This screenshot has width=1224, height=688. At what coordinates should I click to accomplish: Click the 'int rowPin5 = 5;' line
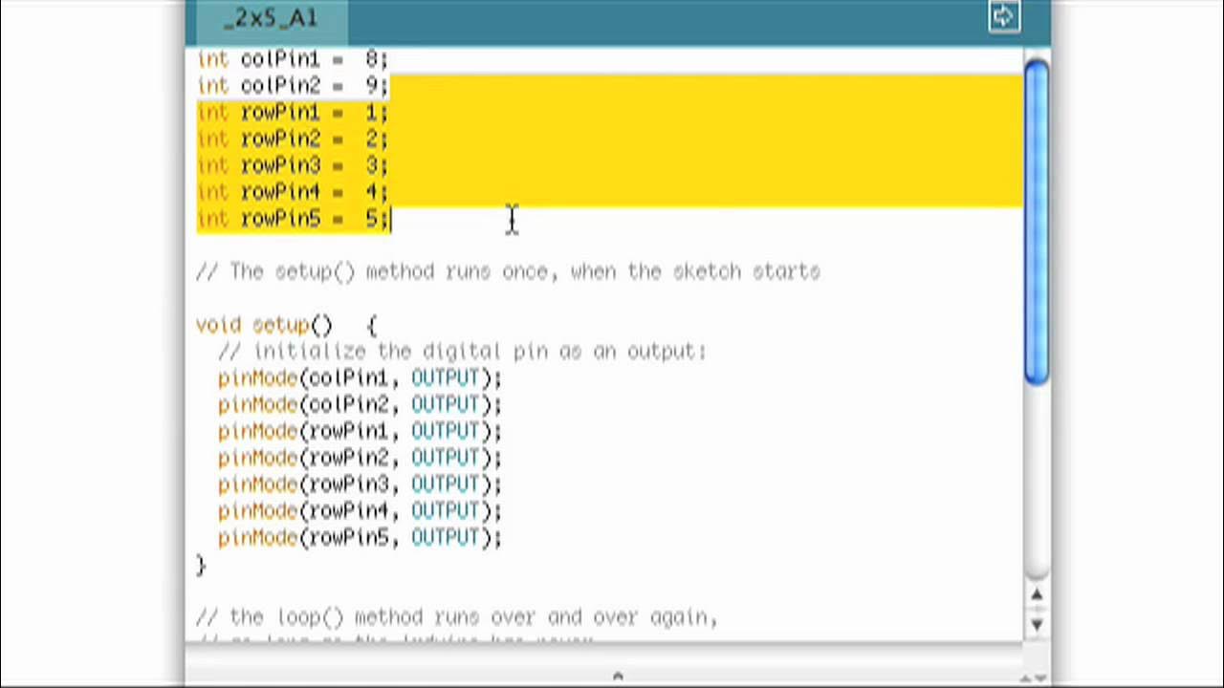pyautogui.click(x=292, y=220)
